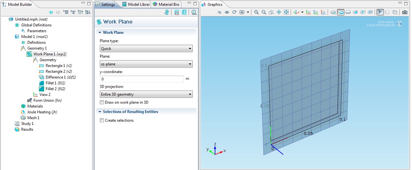Open the xz-plane Plane dropdown
Screen dimensions: 412x170
coord(146,64)
